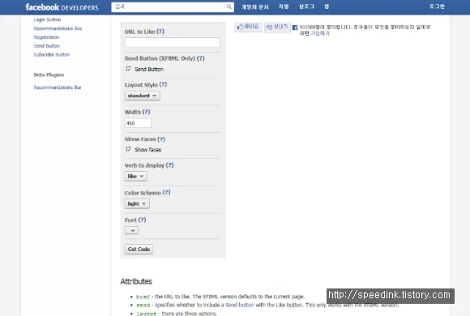Click the small Facebook icon by like count
The width and height of the screenshot is (470, 316).
[x=295, y=28]
